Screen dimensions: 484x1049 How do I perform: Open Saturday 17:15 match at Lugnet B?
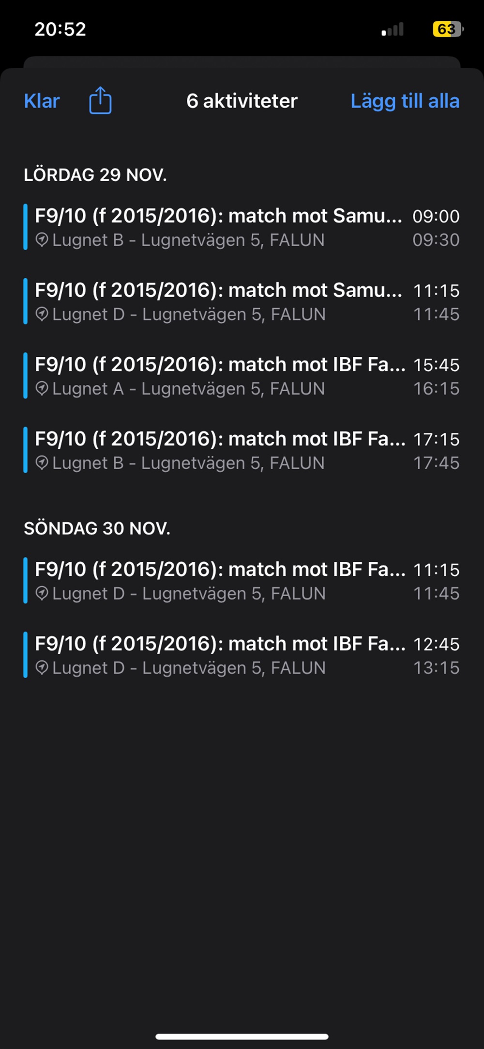(218, 440)
